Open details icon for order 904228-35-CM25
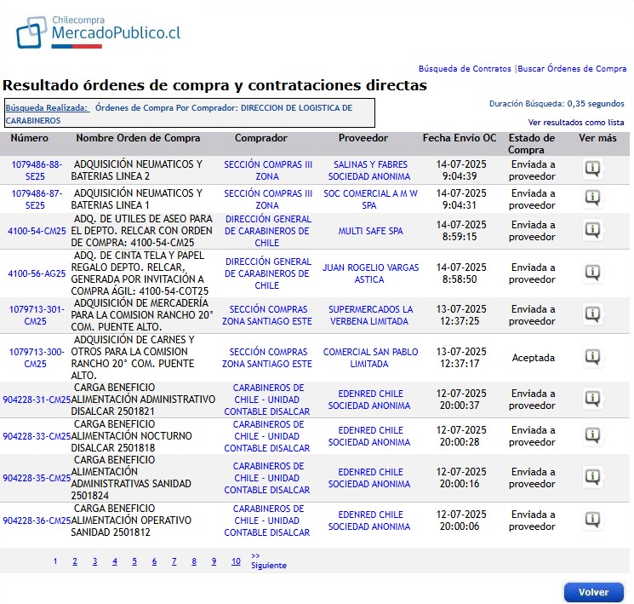The width and height of the screenshot is (634, 604). (x=593, y=477)
